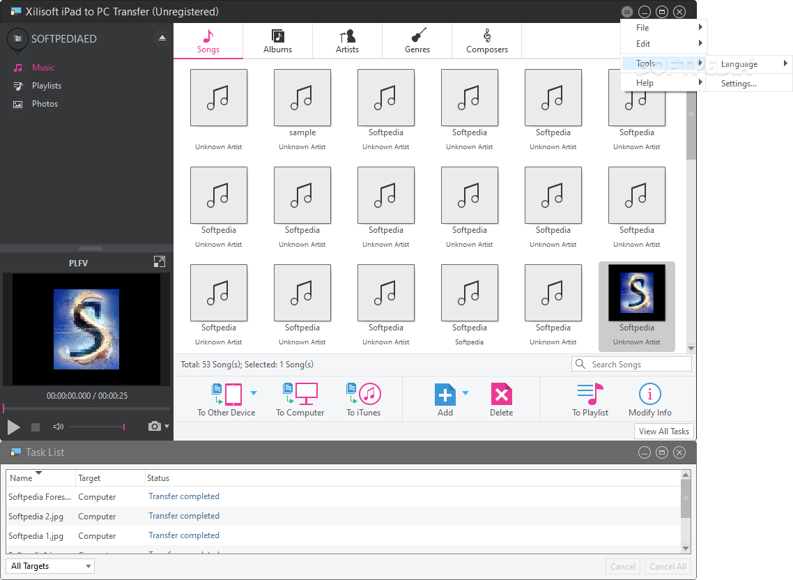Click the Search Songs field
The height and width of the screenshot is (580, 793).
[631, 365]
